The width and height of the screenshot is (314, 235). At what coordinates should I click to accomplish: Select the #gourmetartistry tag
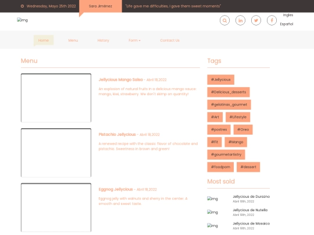(226, 154)
